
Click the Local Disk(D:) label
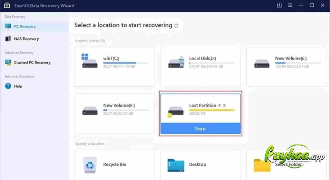point(202,58)
